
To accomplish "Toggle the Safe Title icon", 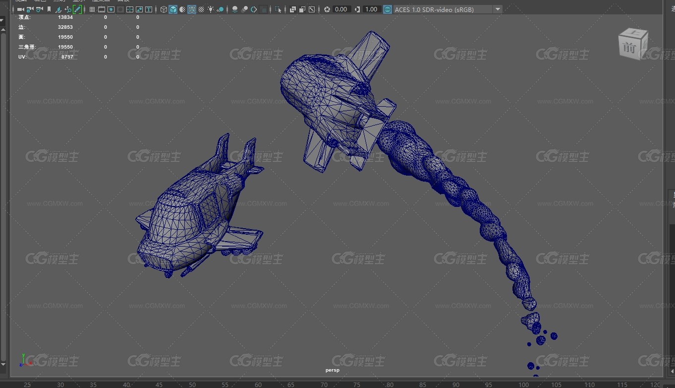I will pyautogui.click(x=149, y=9).
